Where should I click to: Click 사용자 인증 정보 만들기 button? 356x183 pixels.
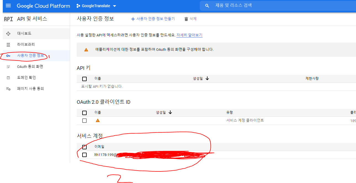click(153, 19)
